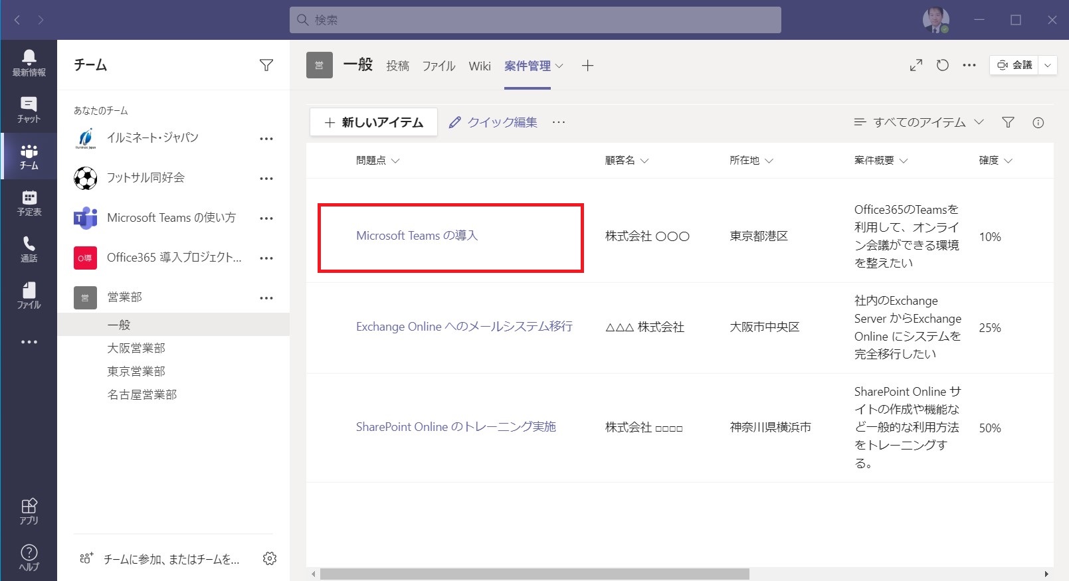Open the Help icon
This screenshot has width=1069, height=581.
[x=29, y=557]
